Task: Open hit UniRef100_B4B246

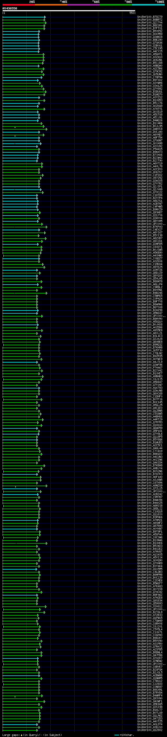Action: click(x=150, y=293)
